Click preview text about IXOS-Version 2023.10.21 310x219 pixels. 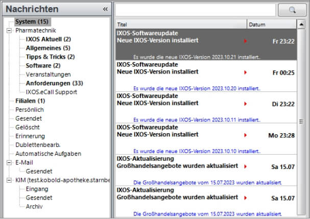197,57
